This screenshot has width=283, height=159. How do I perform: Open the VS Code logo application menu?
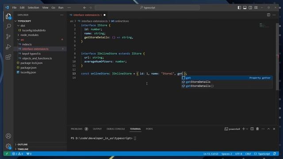[x=7, y=8]
